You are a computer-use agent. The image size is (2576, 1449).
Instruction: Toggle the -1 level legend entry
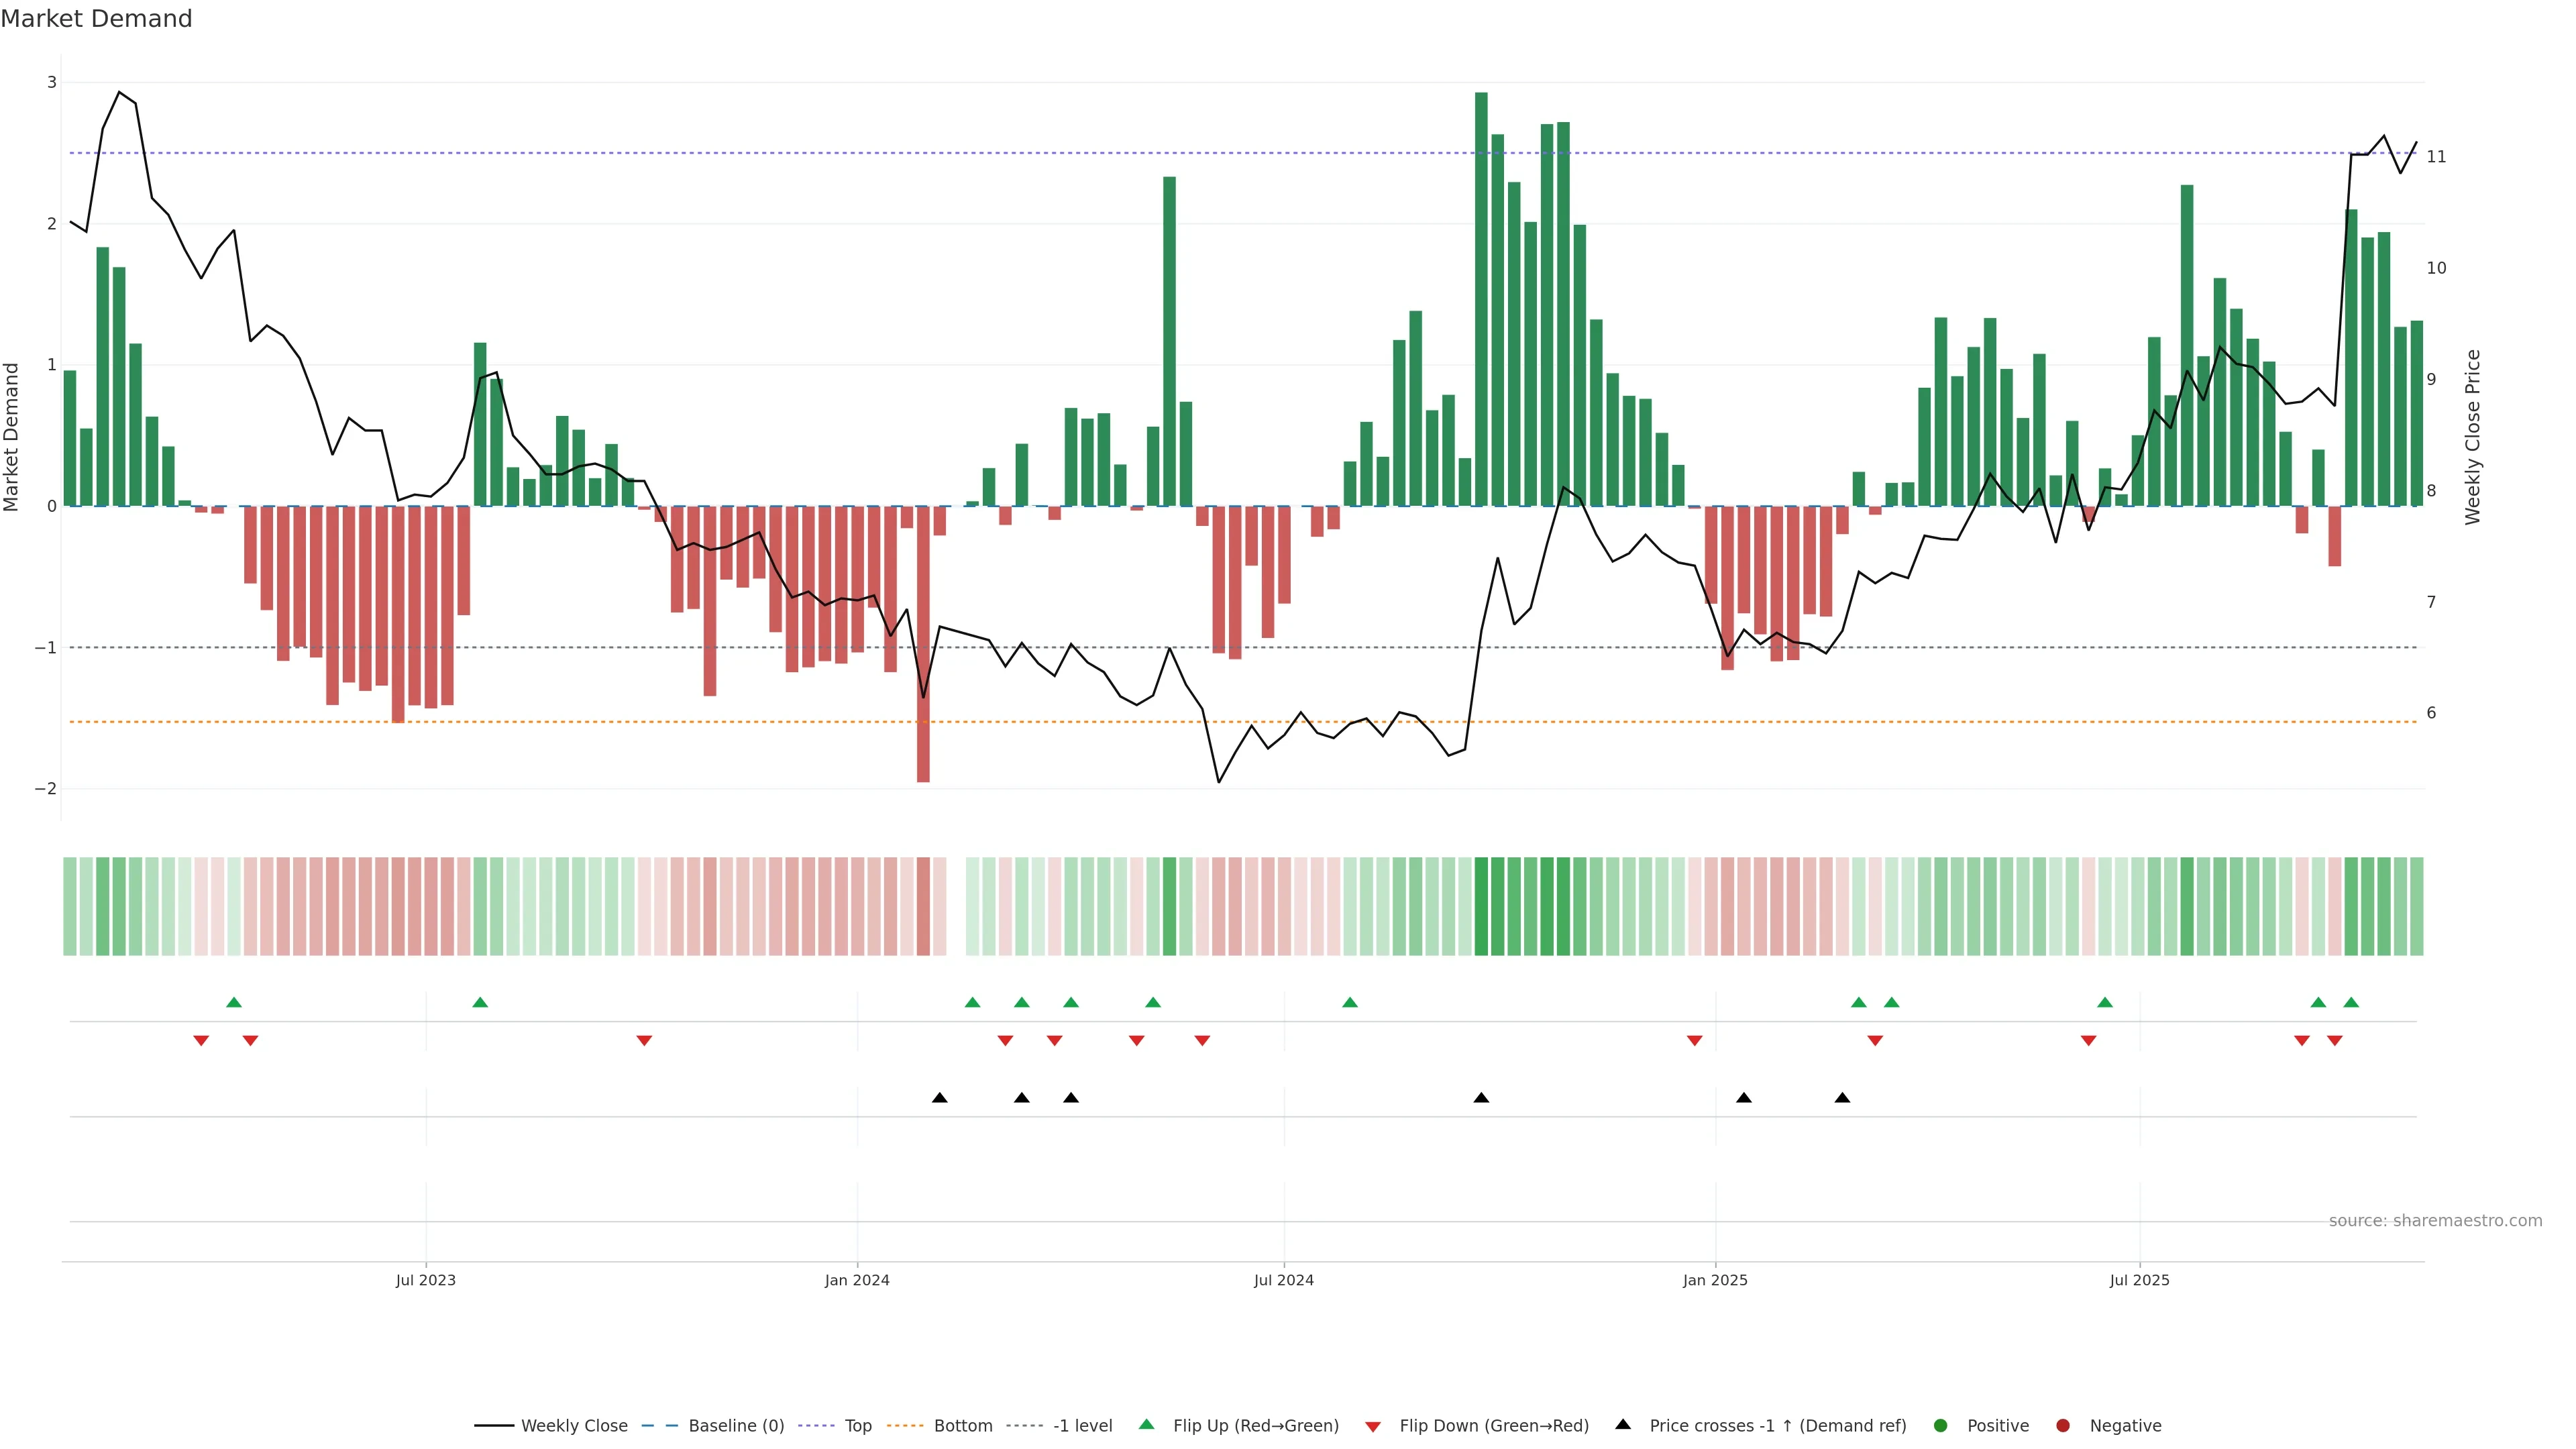1082,1426
